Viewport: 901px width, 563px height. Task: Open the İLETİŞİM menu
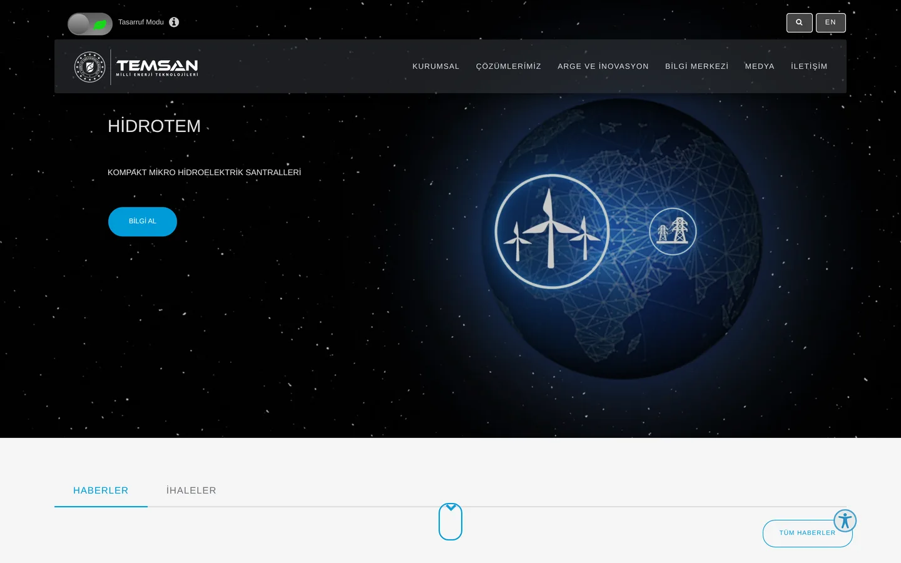[x=809, y=66]
